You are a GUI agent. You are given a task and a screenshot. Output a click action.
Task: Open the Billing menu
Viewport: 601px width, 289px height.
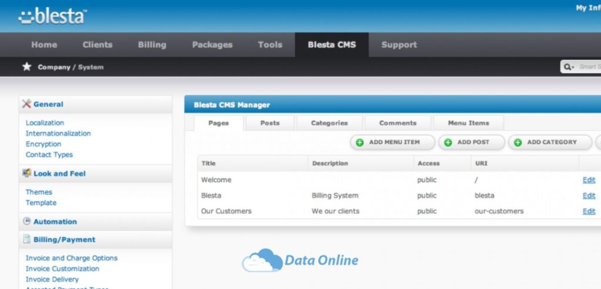152,45
